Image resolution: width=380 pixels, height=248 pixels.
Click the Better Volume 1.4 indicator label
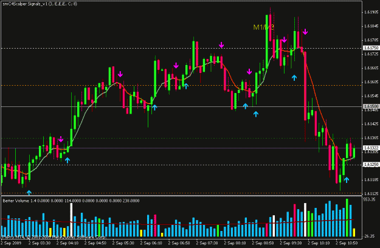[x=71, y=201]
